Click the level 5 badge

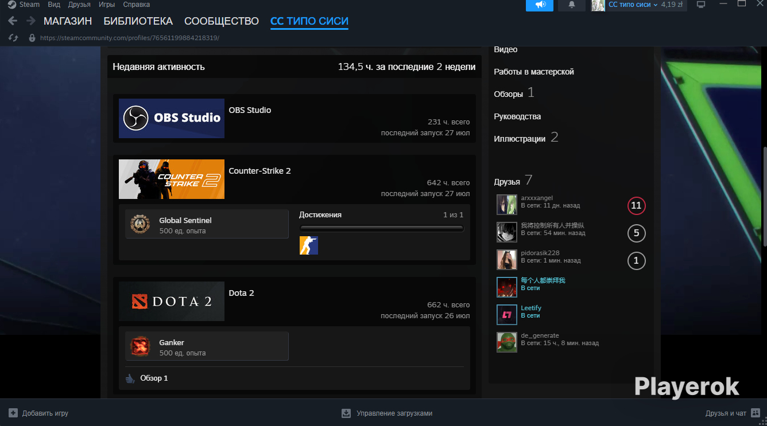(x=636, y=233)
